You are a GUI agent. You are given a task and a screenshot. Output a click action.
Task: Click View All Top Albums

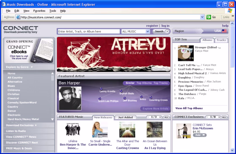pyautogui.click(x=189, y=108)
